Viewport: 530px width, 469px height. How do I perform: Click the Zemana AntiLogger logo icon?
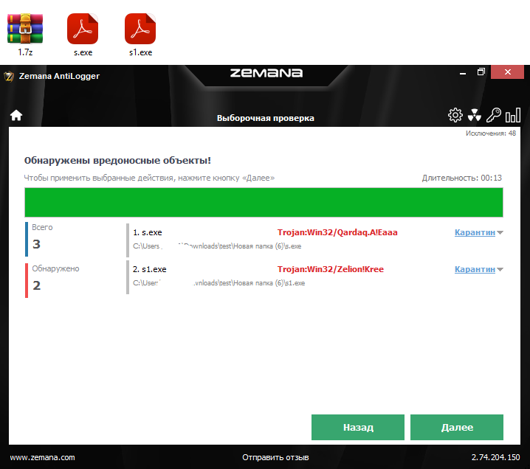click(9, 76)
